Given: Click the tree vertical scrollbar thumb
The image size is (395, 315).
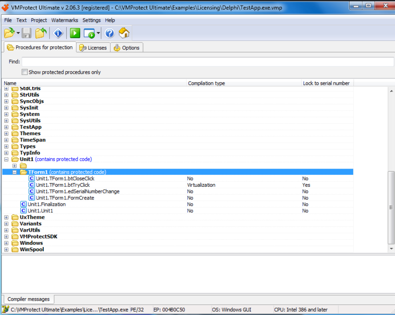Looking at the screenshot, I should tap(391, 207).
